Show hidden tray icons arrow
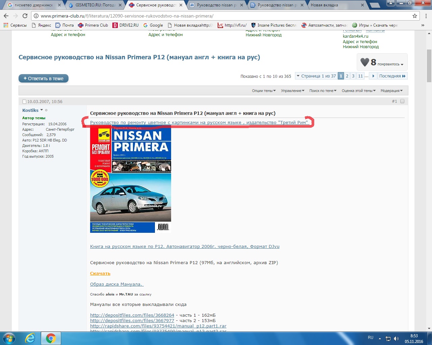Screen dimensions: 432x345 (x=380, y=338)
